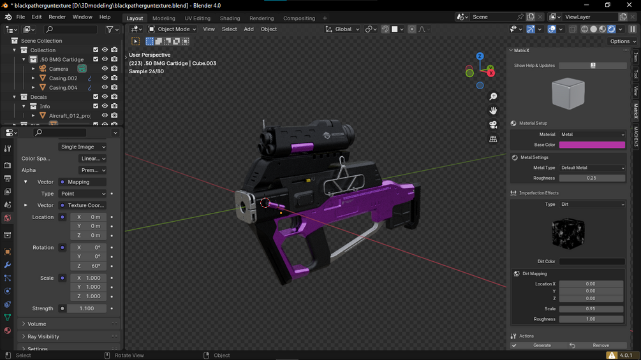
Task: Uncheck the Decals collection checkbox
Action: [96, 97]
